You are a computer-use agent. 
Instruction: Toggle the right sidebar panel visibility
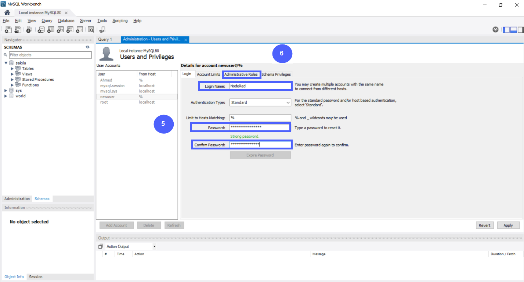tap(520, 30)
